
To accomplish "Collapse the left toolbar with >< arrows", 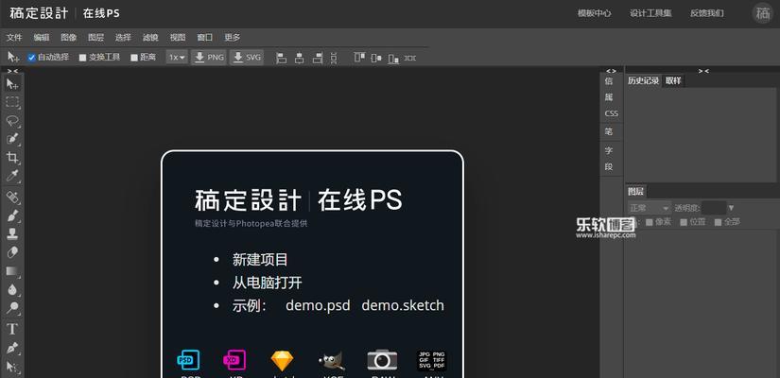I will [12, 71].
